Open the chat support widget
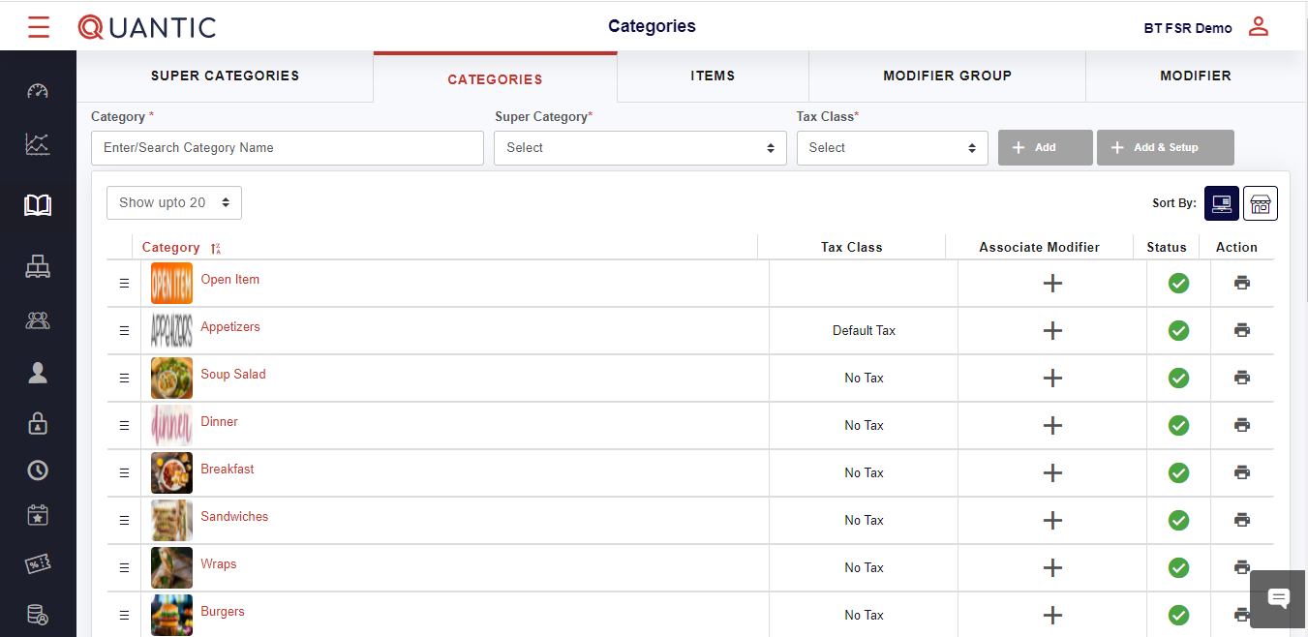Image resolution: width=1308 pixels, height=637 pixels. 1278,598
